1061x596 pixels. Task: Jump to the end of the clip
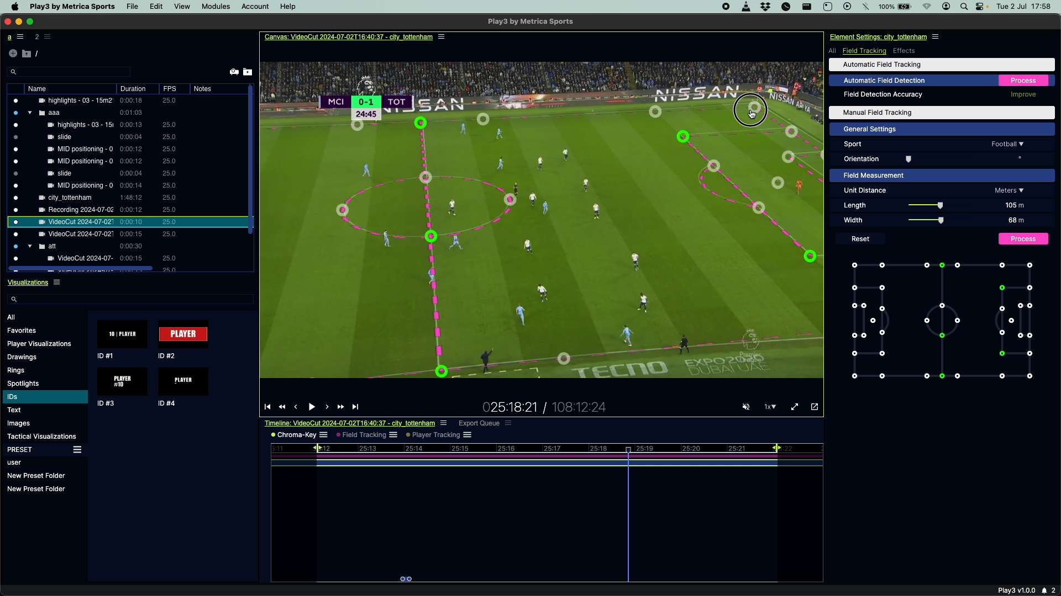tap(355, 407)
